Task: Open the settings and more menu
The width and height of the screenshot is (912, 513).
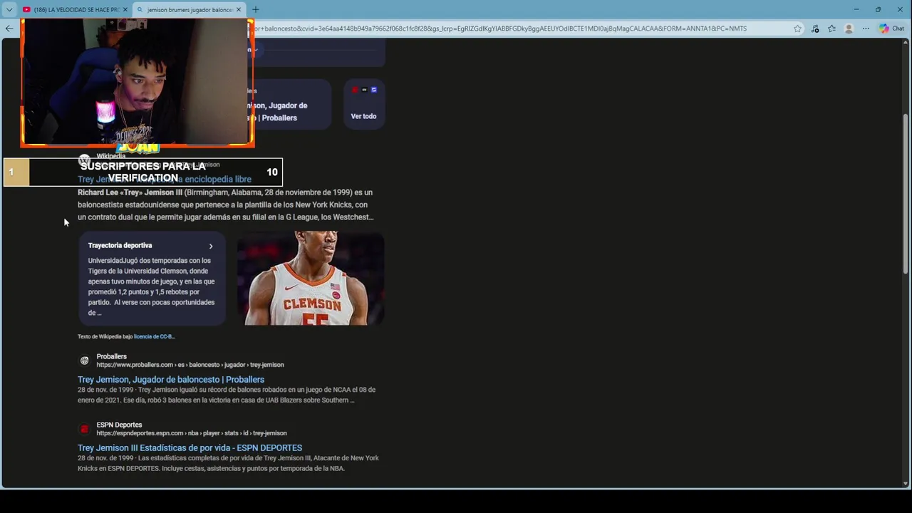Action: pos(866,28)
